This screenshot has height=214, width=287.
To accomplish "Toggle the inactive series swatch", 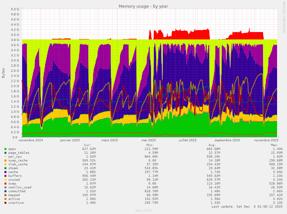I will [4, 203].
